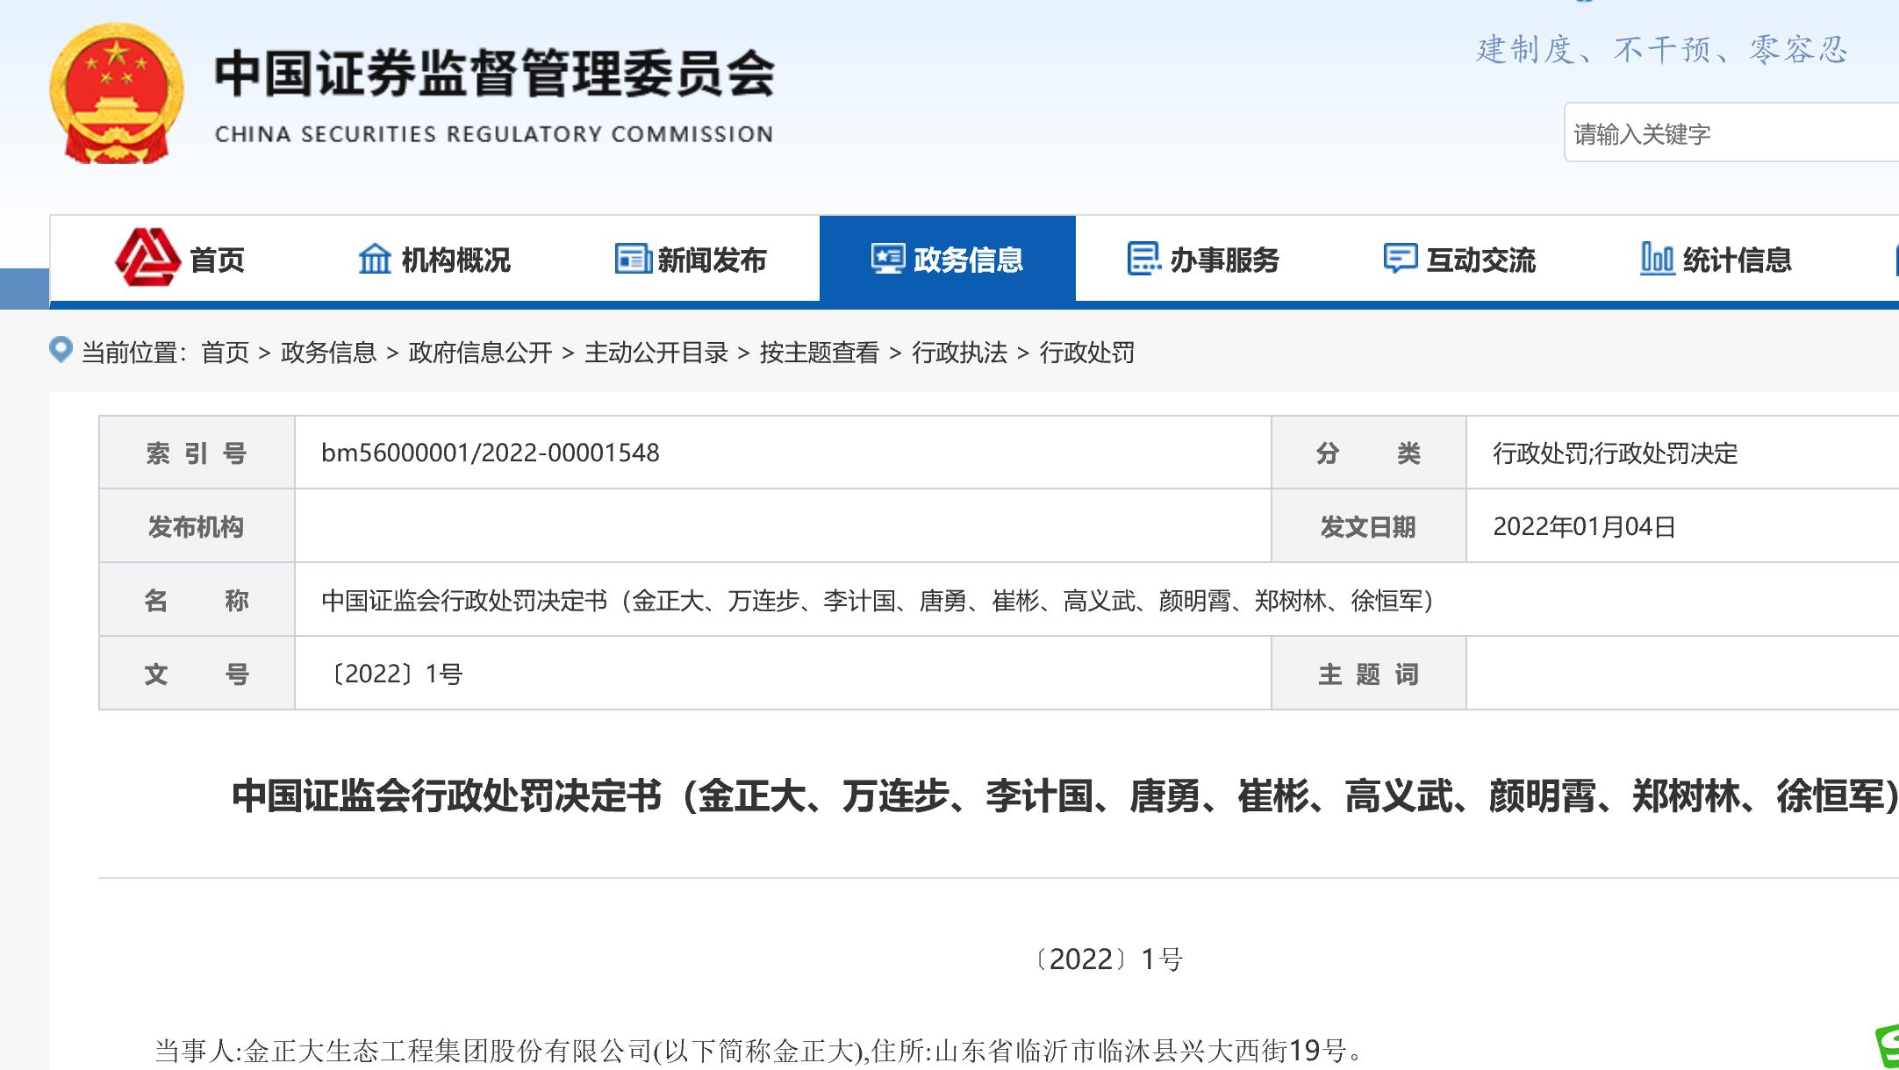Open the 首页 navigation tab

tap(179, 259)
